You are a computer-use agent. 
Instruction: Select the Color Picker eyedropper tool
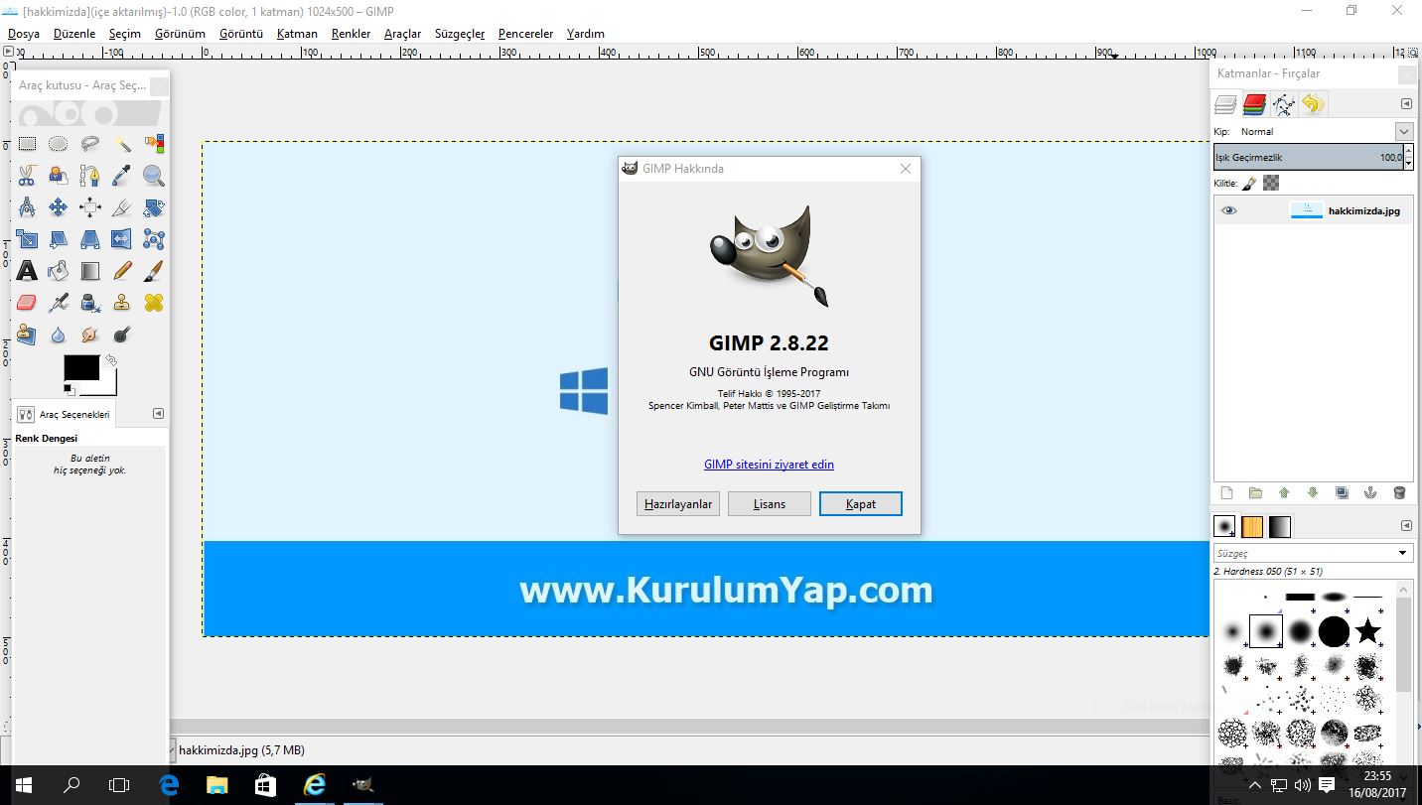(122, 176)
